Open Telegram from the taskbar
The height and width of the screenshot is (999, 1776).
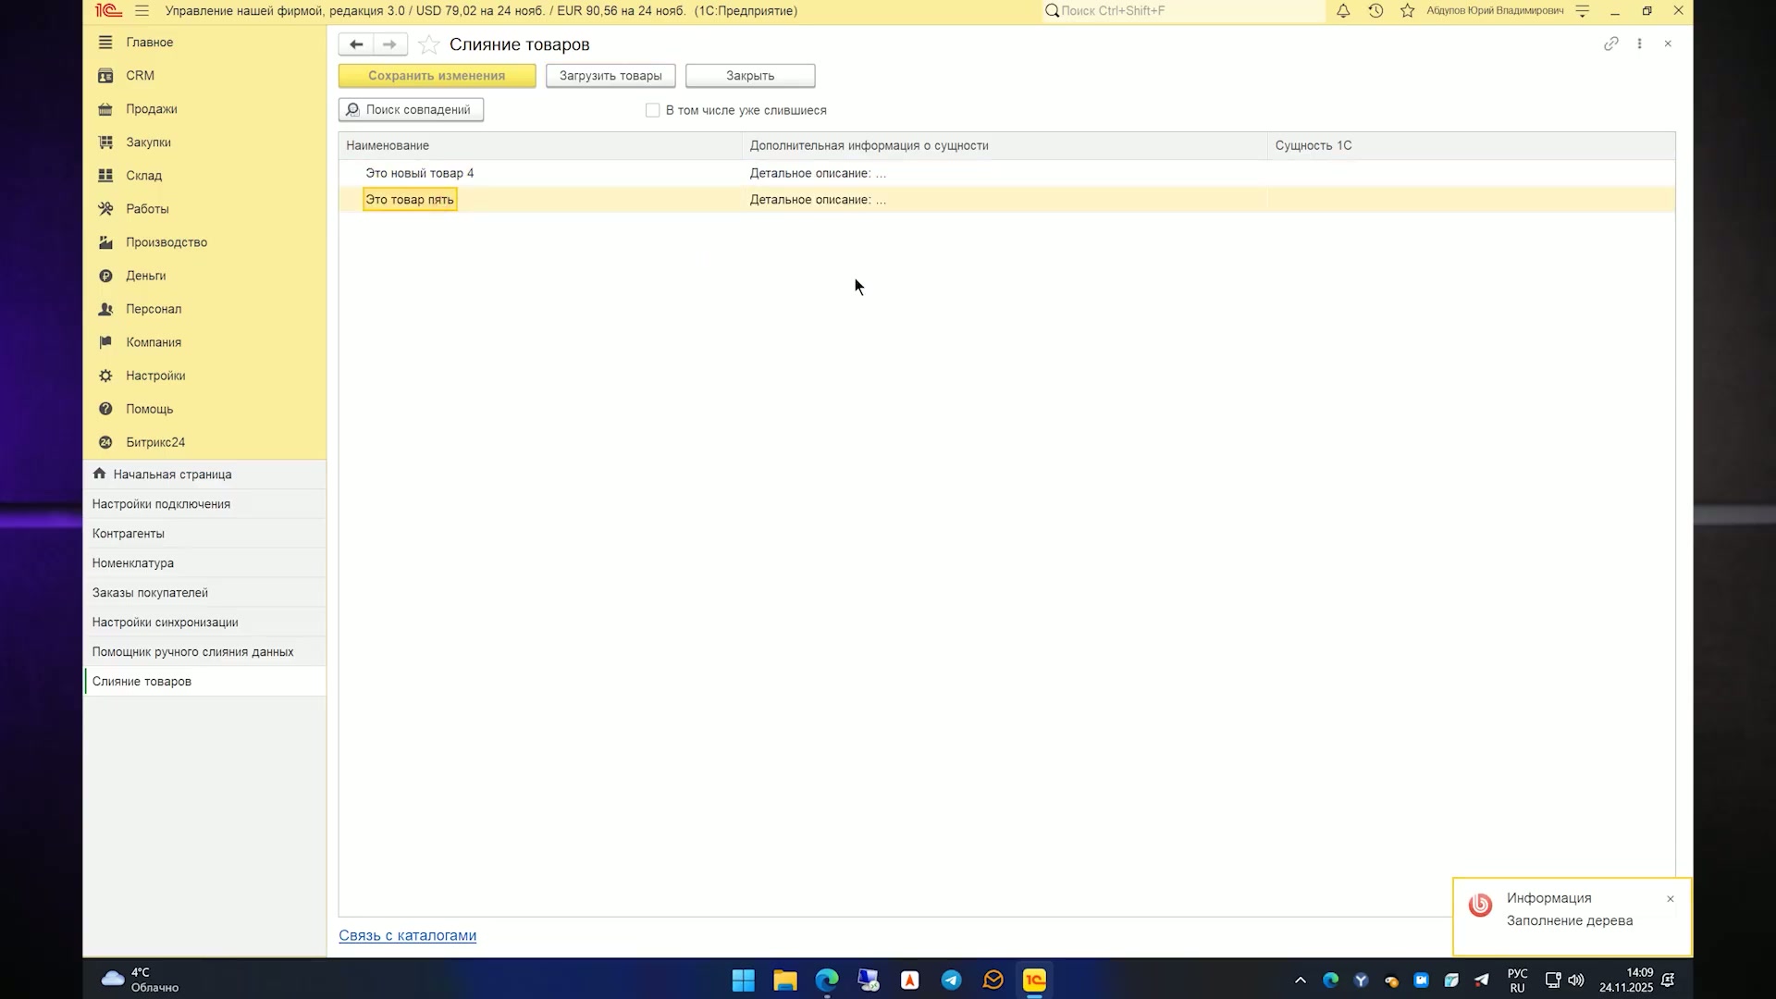(951, 980)
